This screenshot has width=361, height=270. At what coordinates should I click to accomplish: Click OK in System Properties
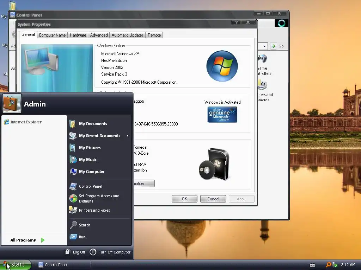click(184, 199)
